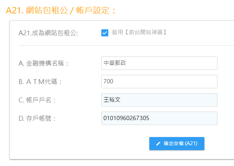Click the divider line below the checkbox row
Image resolution: width=234 pixels, height=166 pixels.
(126, 45)
